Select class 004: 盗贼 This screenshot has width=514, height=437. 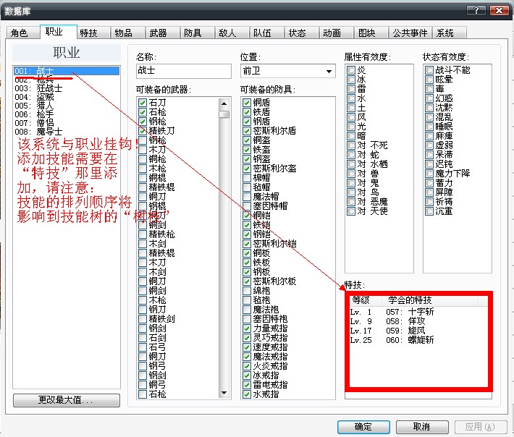coord(67,97)
